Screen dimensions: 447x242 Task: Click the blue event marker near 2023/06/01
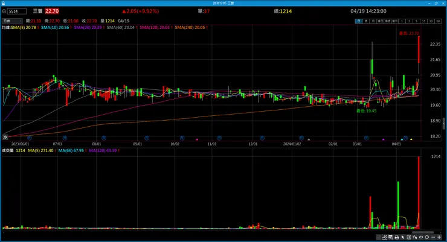(29, 138)
